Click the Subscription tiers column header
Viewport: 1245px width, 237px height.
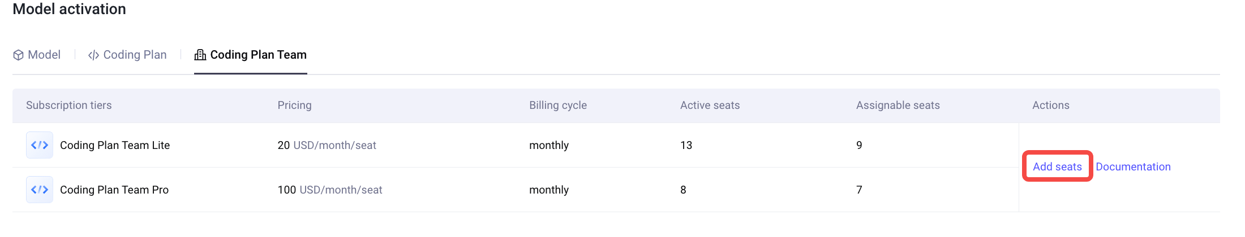tap(69, 105)
